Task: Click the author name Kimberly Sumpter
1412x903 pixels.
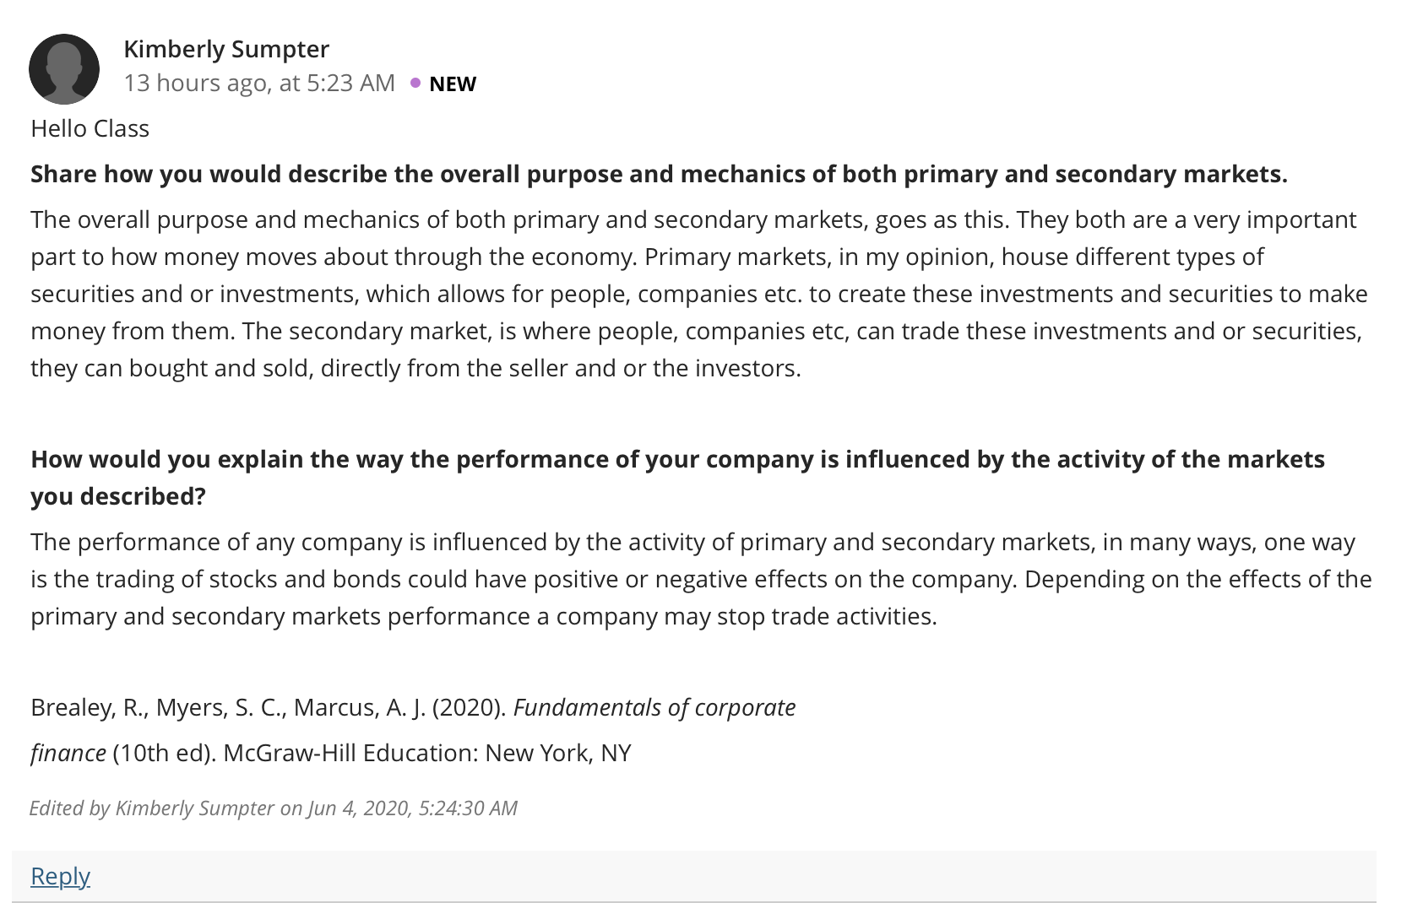Action: (226, 49)
